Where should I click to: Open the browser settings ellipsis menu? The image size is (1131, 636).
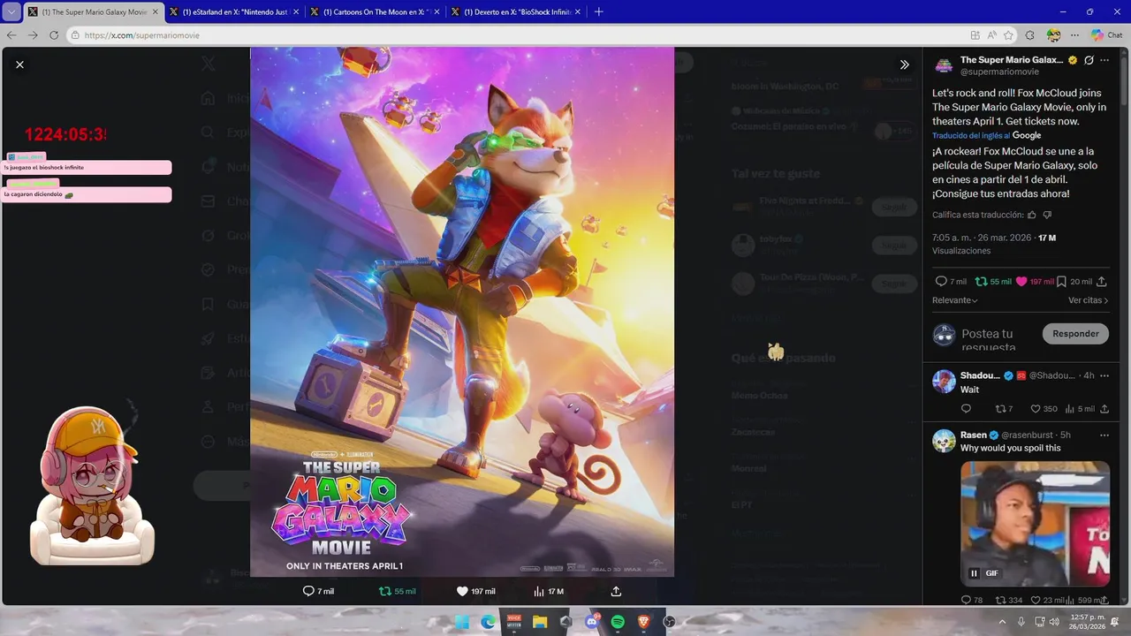[x=1074, y=35]
